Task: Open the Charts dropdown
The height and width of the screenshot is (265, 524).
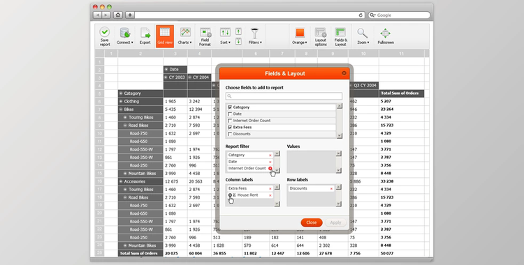Action: pos(185,36)
